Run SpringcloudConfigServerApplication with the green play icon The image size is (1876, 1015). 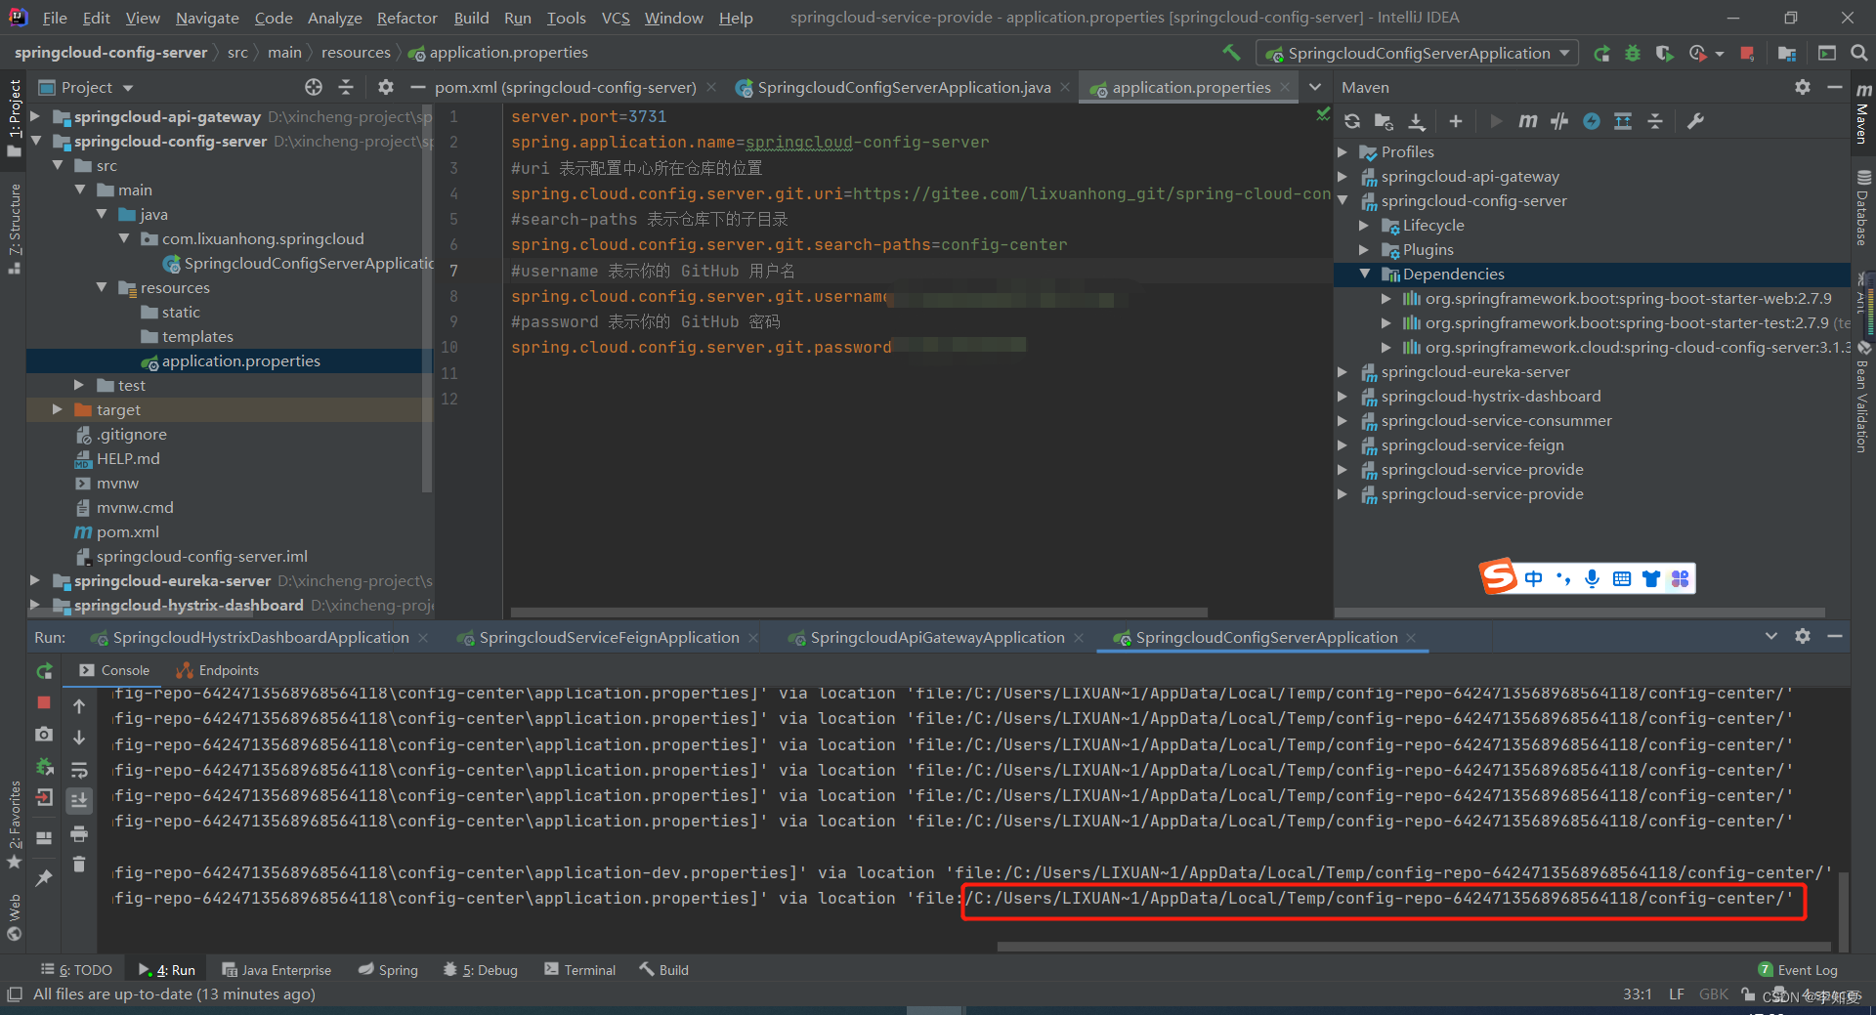click(1602, 53)
